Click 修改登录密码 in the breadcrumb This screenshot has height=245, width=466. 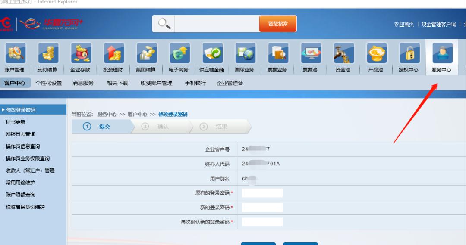pos(173,115)
